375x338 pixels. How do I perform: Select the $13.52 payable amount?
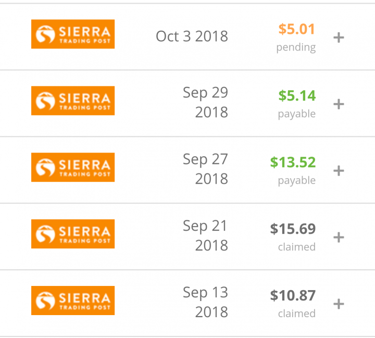click(x=293, y=162)
